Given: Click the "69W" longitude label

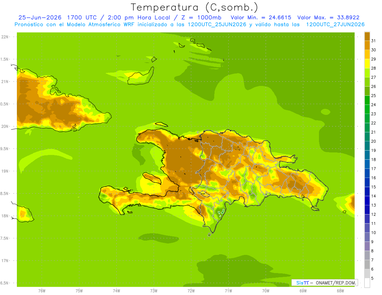Looking at the screenshot, I should click(303, 291).
